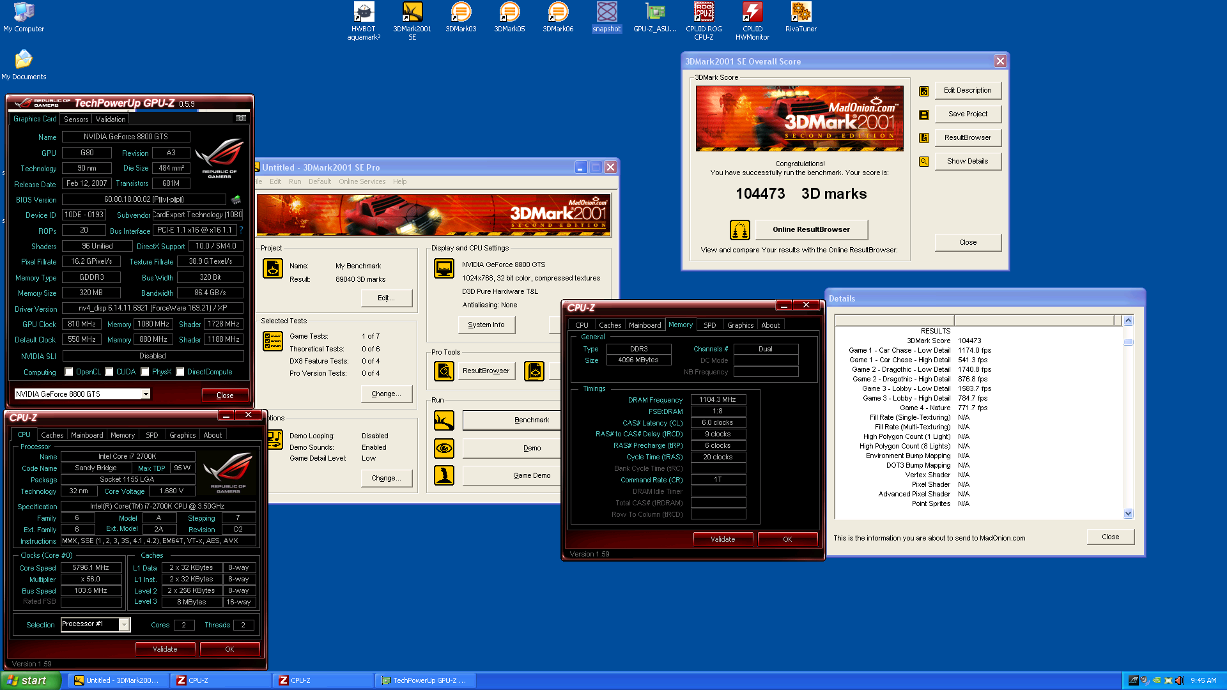Click the Bus Interface help question mark
This screenshot has width=1227, height=690.
point(242,229)
